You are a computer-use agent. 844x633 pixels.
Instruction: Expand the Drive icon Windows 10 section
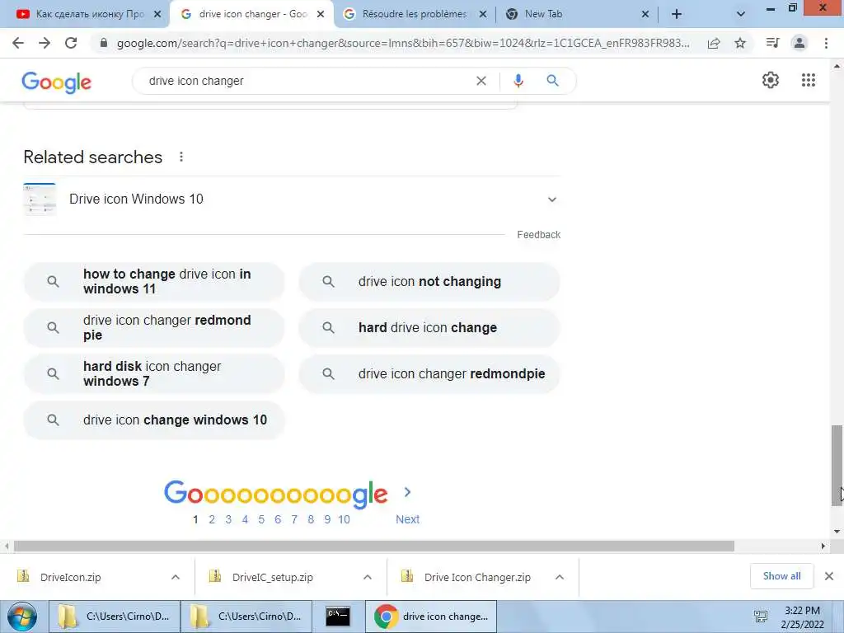[551, 199]
